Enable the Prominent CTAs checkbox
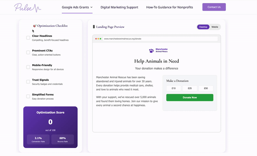 tap(28, 52)
